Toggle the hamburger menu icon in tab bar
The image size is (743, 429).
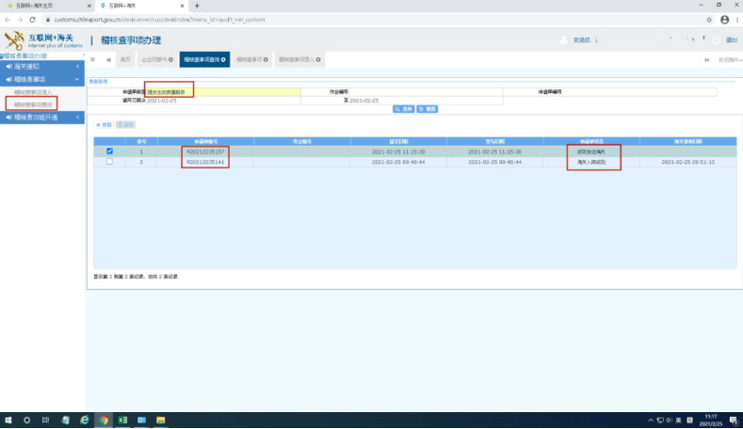click(x=93, y=59)
